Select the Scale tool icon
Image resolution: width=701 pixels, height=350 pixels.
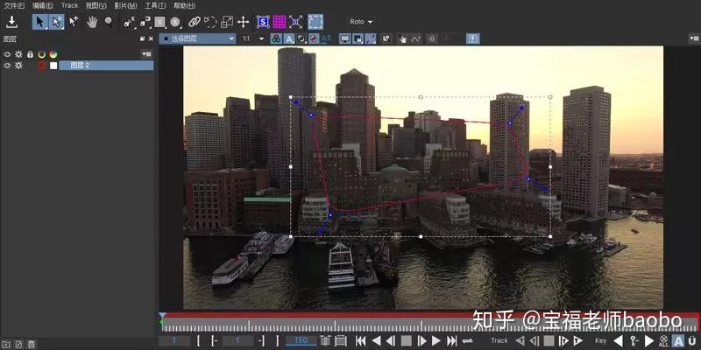point(227,22)
